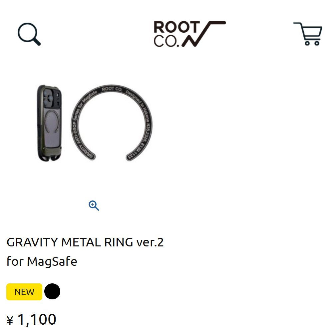
Task: Click the zigzag mark in the logo
Action: pyautogui.click(x=204, y=34)
